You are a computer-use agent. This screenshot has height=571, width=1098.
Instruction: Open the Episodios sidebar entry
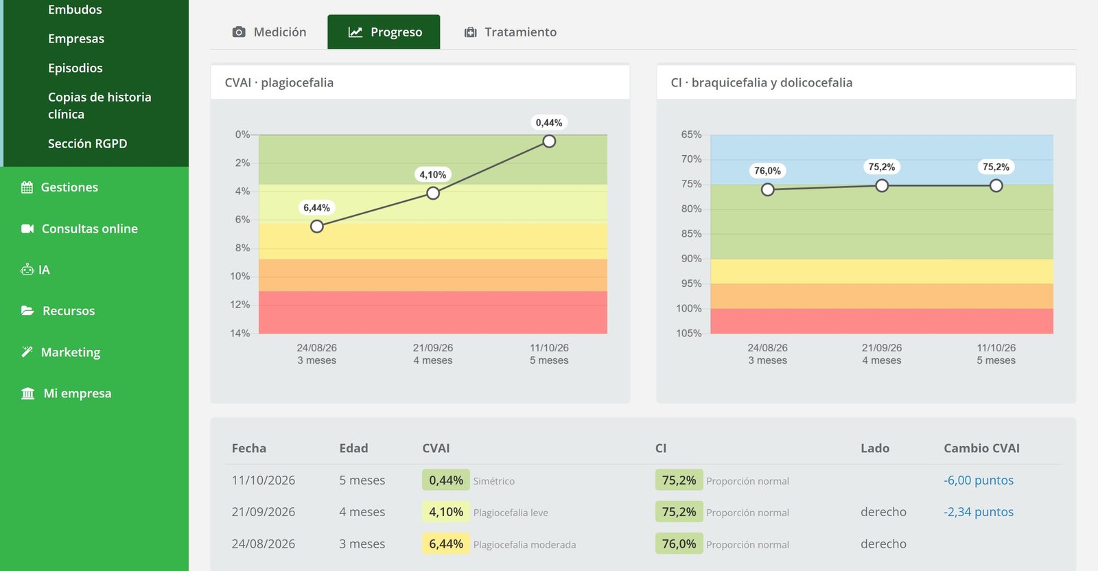tap(75, 68)
